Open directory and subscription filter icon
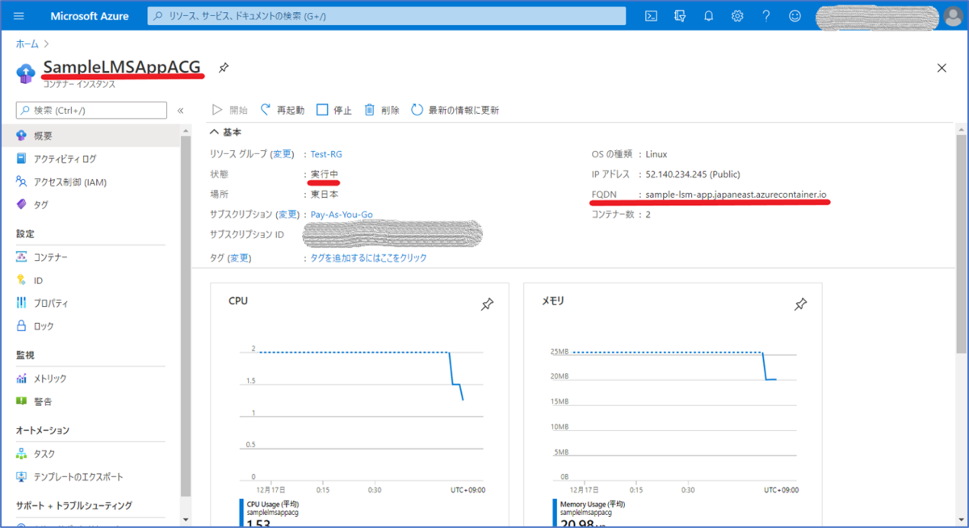Screen dimensions: 969x528 [680, 16]
